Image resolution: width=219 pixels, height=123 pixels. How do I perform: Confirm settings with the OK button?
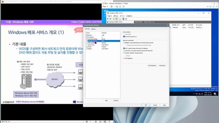coord(146,105)
